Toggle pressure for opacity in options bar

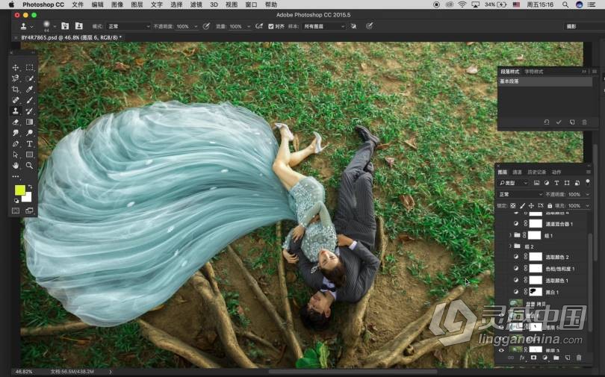(206, 26)
